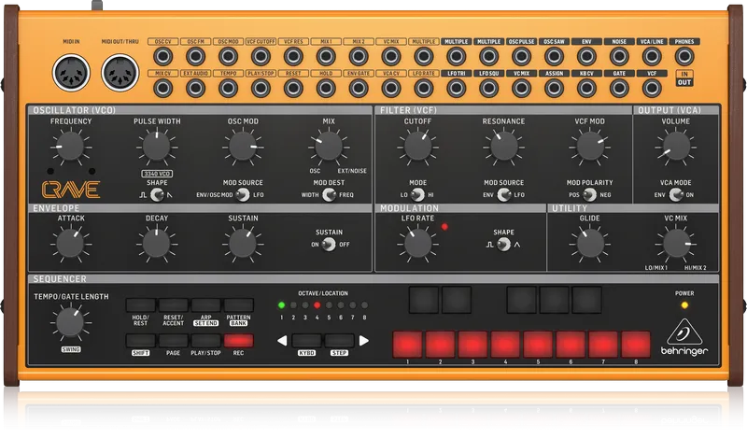Activate the ARP / SET END button
This screenshot has width=747, height=438.
point(205,305)
